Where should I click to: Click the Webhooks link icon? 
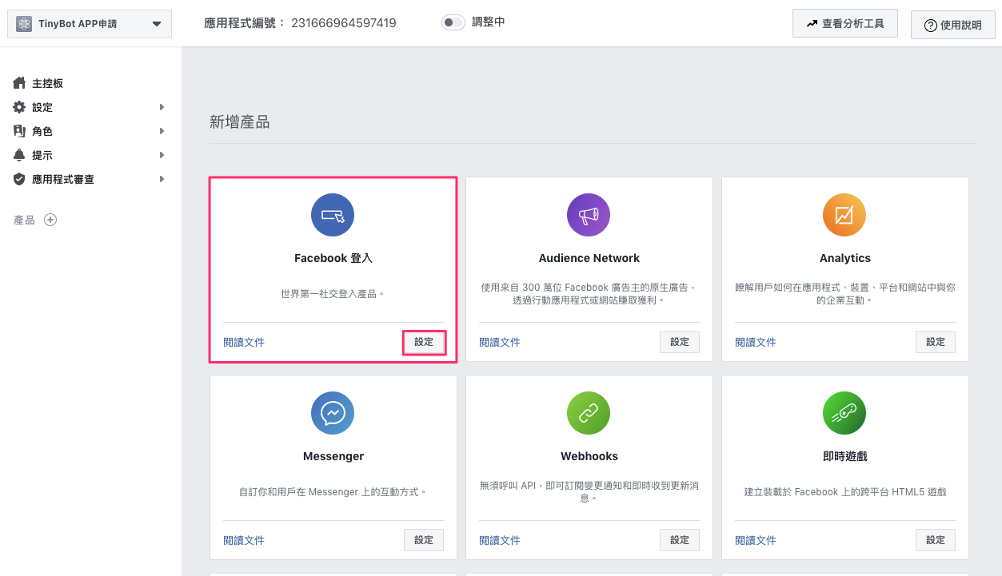589,413
